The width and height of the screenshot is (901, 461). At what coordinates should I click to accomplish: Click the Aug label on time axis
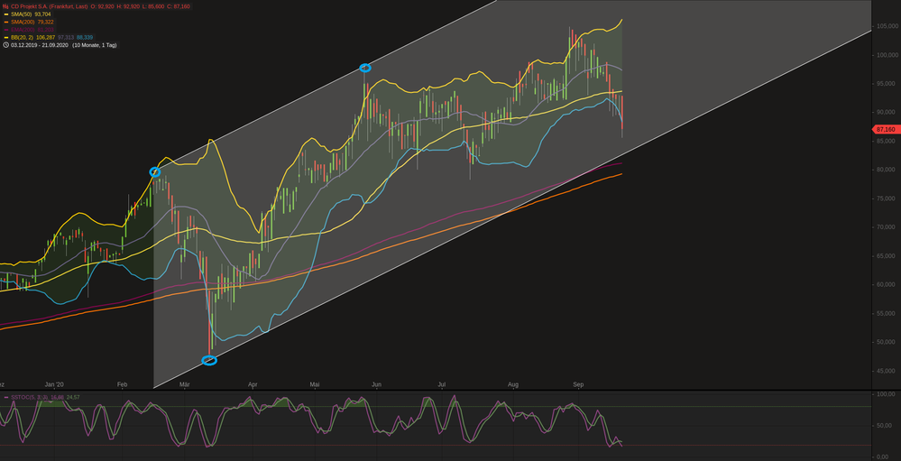[513, 384]
